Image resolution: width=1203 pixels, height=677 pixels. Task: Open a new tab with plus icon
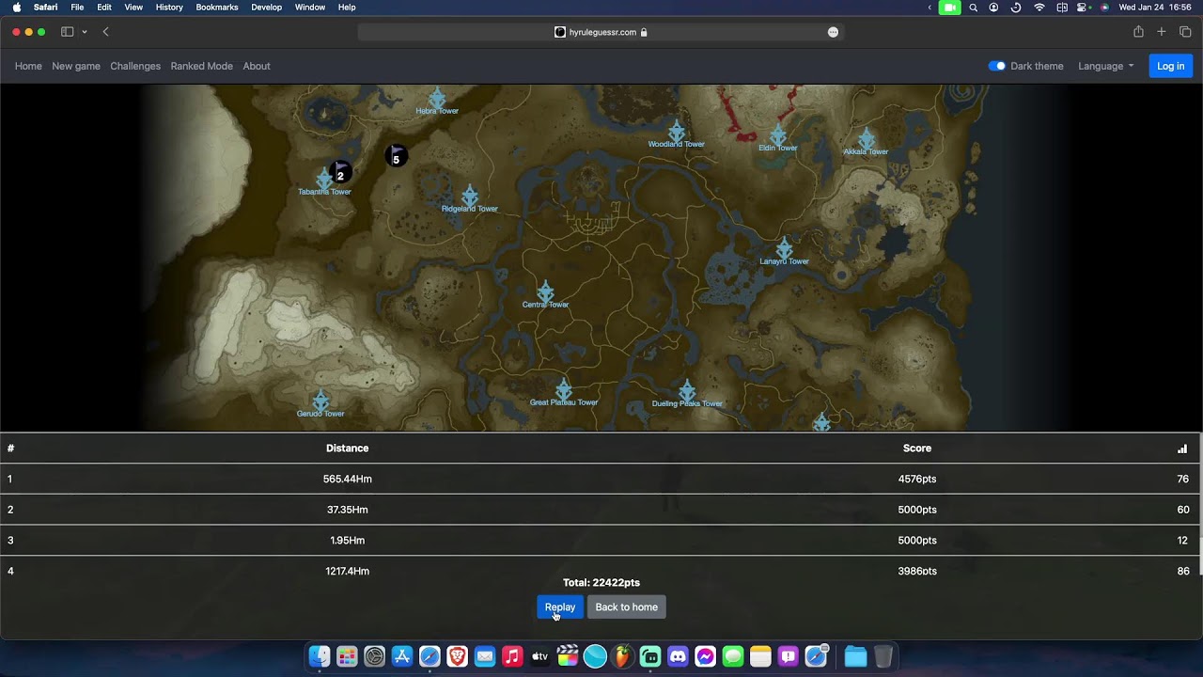click(x=1162, y=32)
